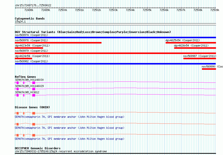Open the nsv569974 (Cooper2011) label
This screenshot has height=155, width=223.
point(32,35)
